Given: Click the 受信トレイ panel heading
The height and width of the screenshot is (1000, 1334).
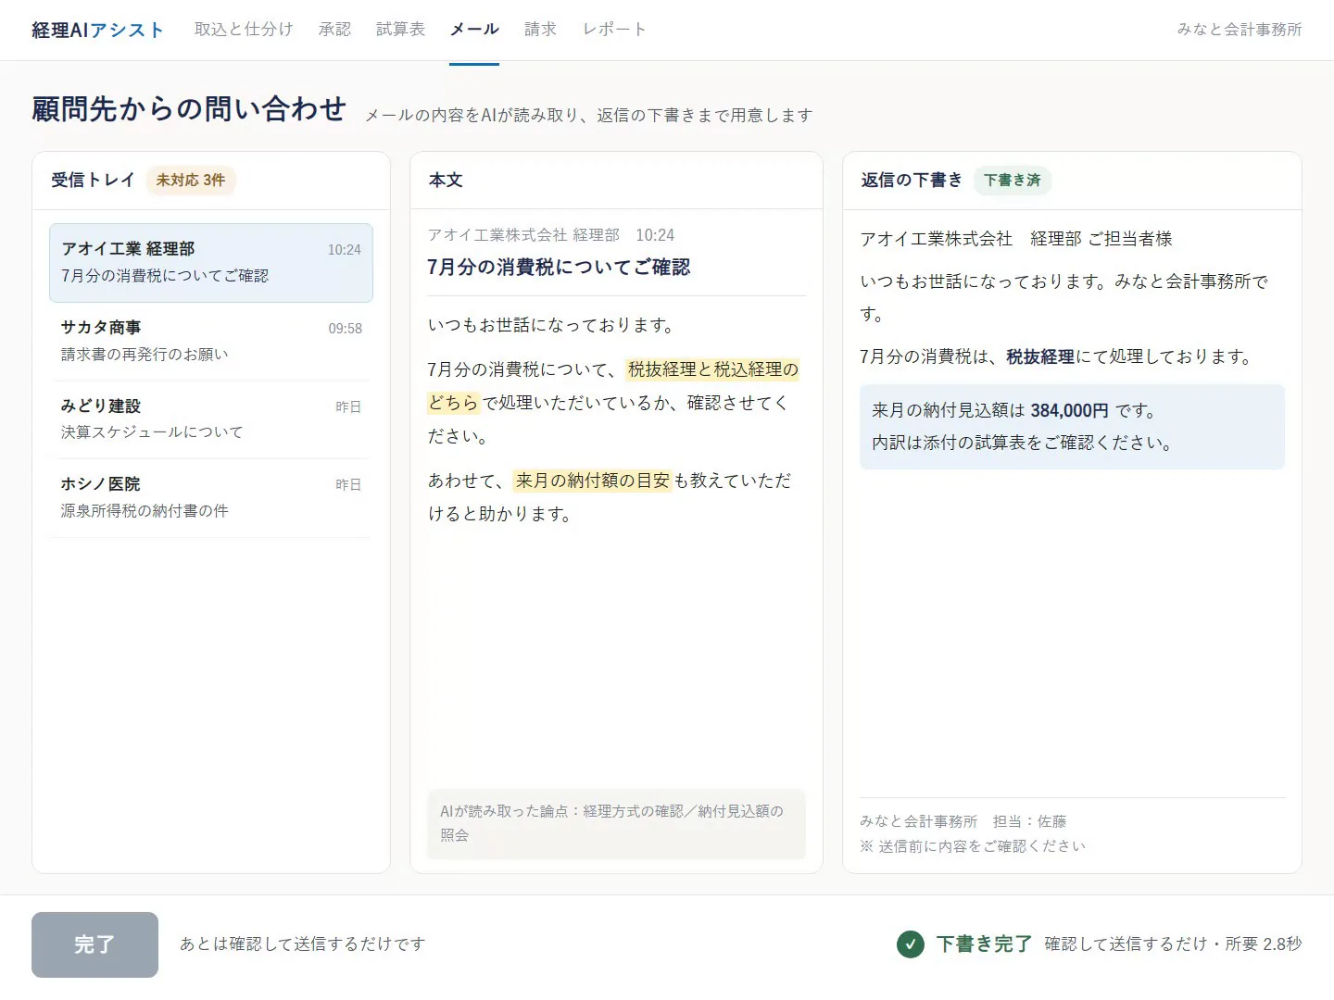Looking at the screenshot, I should coord(93,181).
